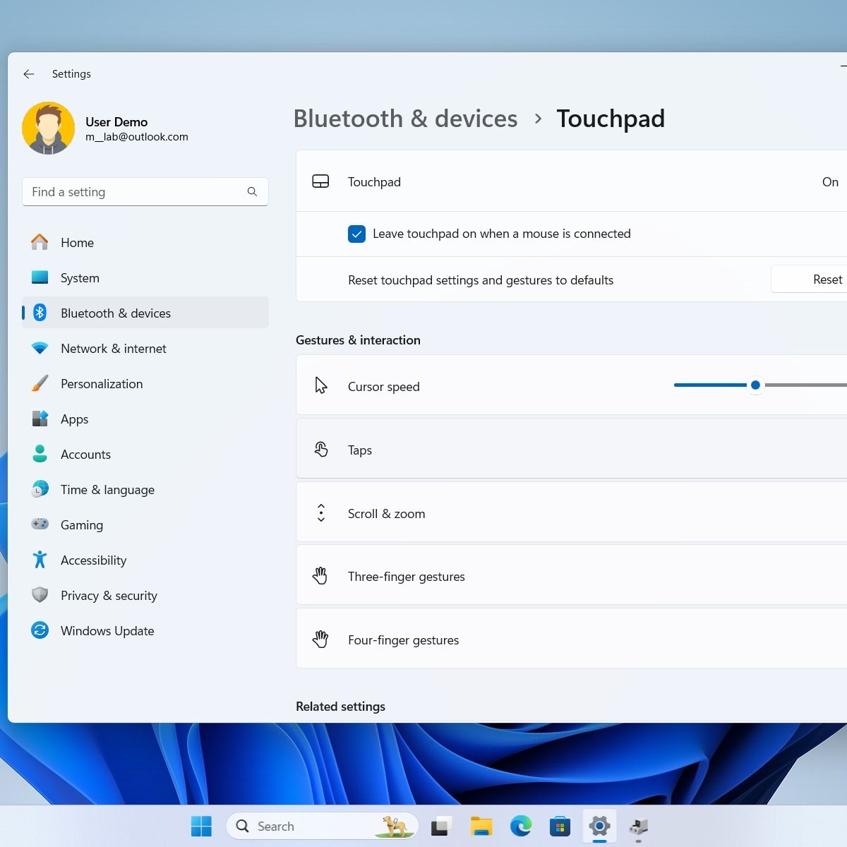
Task: Click the user profile avatar picture
Action: point(49,128)
